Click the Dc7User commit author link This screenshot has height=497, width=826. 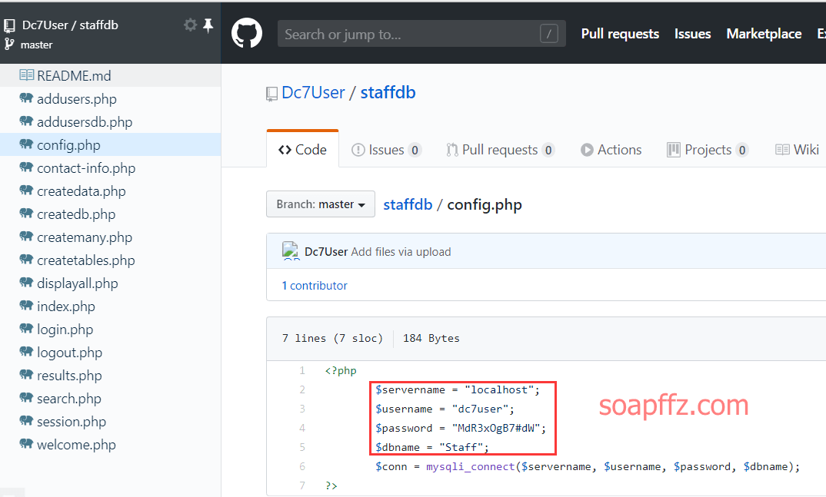[326, 252]
